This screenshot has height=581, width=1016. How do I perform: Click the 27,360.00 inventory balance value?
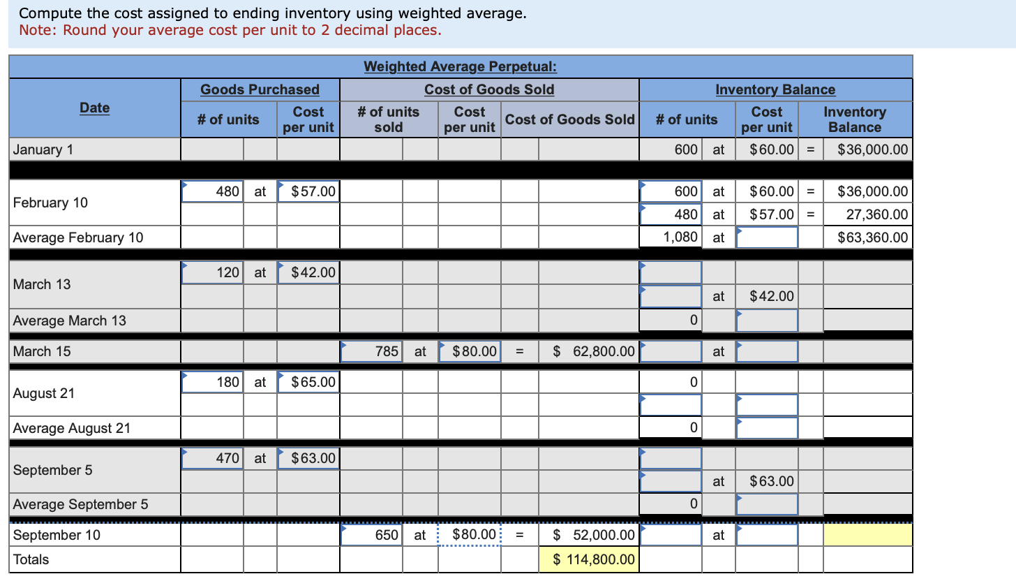[x=868, y=214]
